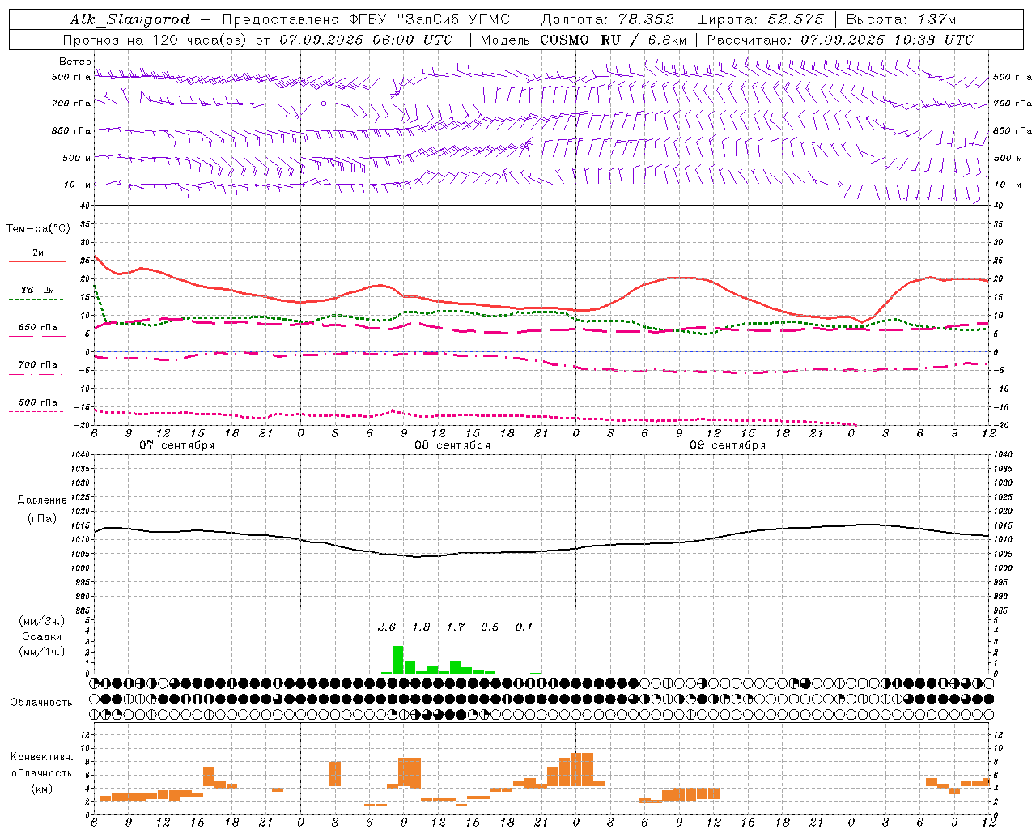Screen dimensions: 1036x829
Task: Click the 08 сентября date label
Action: pyautogui.click(x=452, y=445)
